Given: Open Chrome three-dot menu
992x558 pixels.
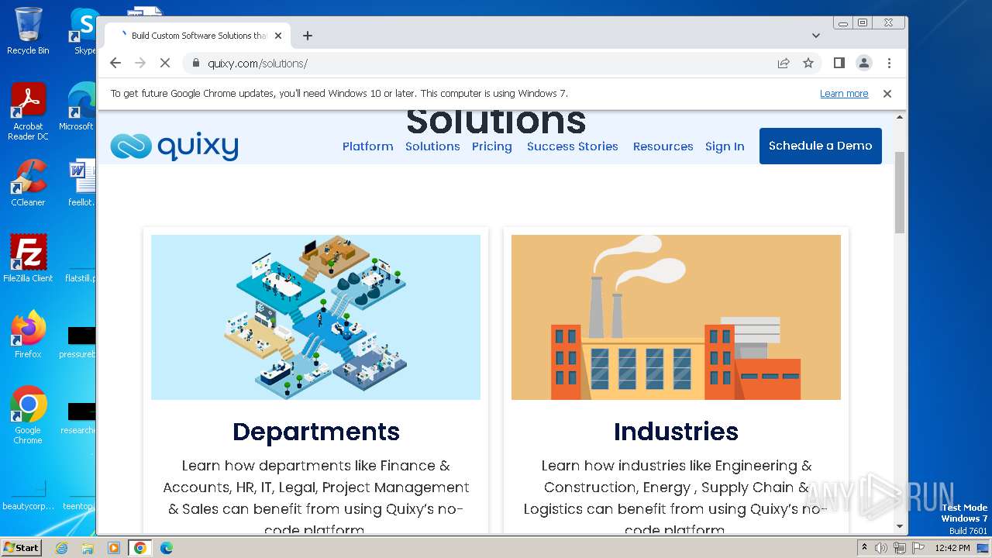Looking at the screenshot, I should click(889, 64).
